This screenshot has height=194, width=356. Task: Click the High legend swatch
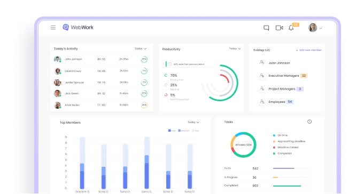click(169, 131)
